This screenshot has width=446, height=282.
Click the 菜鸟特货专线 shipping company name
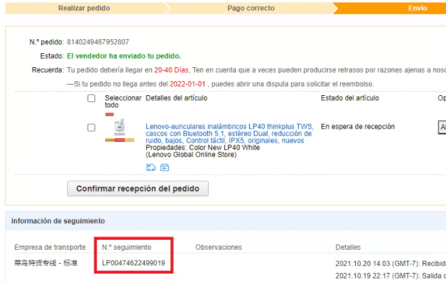(46, 263)
